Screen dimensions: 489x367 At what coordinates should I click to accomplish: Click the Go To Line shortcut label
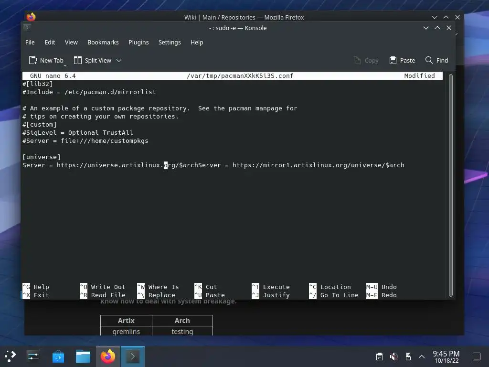pyautogui.click(x=334, y=295)
